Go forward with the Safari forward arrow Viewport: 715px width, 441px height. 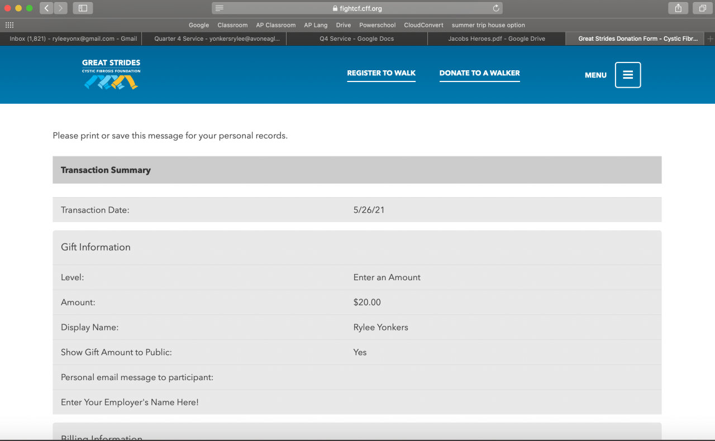click(60, 8)
